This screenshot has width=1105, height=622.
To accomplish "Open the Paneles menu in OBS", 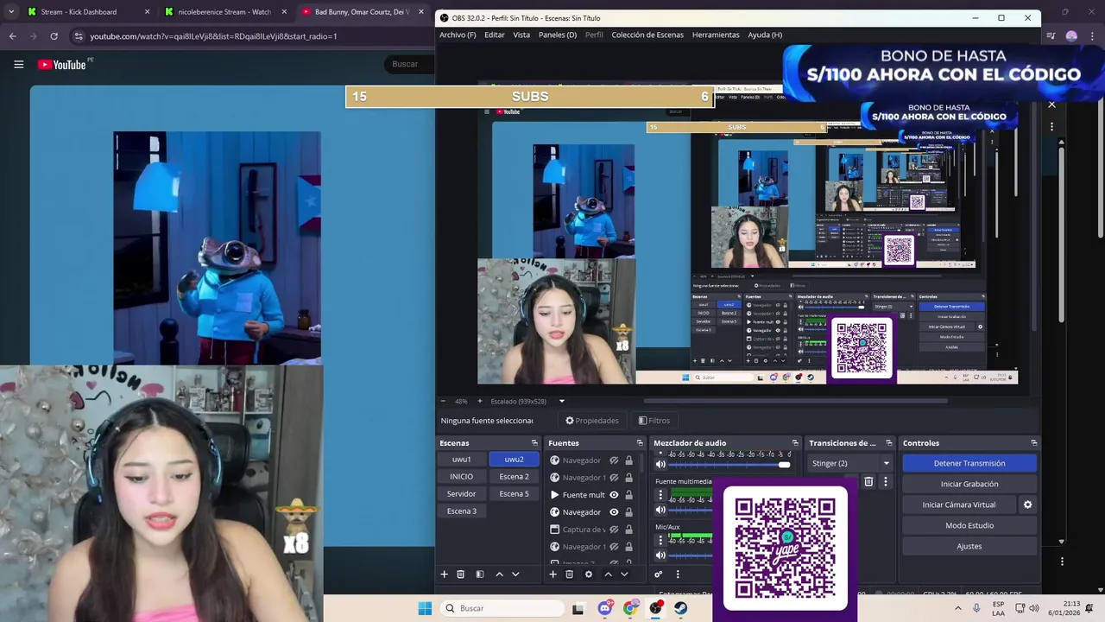I will (558, 35).
